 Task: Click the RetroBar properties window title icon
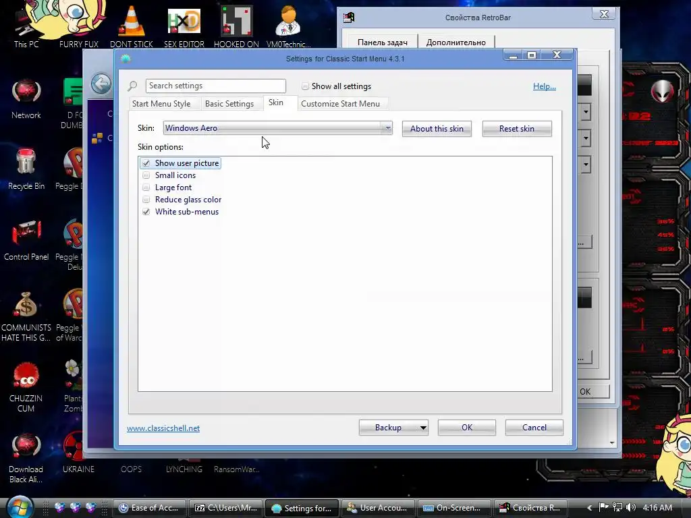click(x=349, y=18)
